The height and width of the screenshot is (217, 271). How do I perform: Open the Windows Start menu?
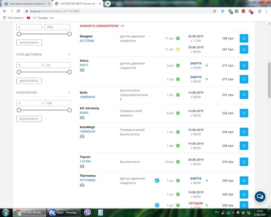pyautogui.click(x=6, y=213)
